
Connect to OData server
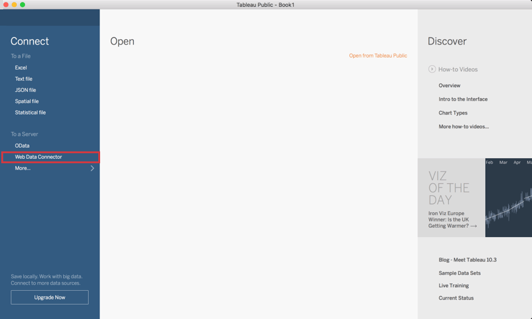tap(22, 146)
